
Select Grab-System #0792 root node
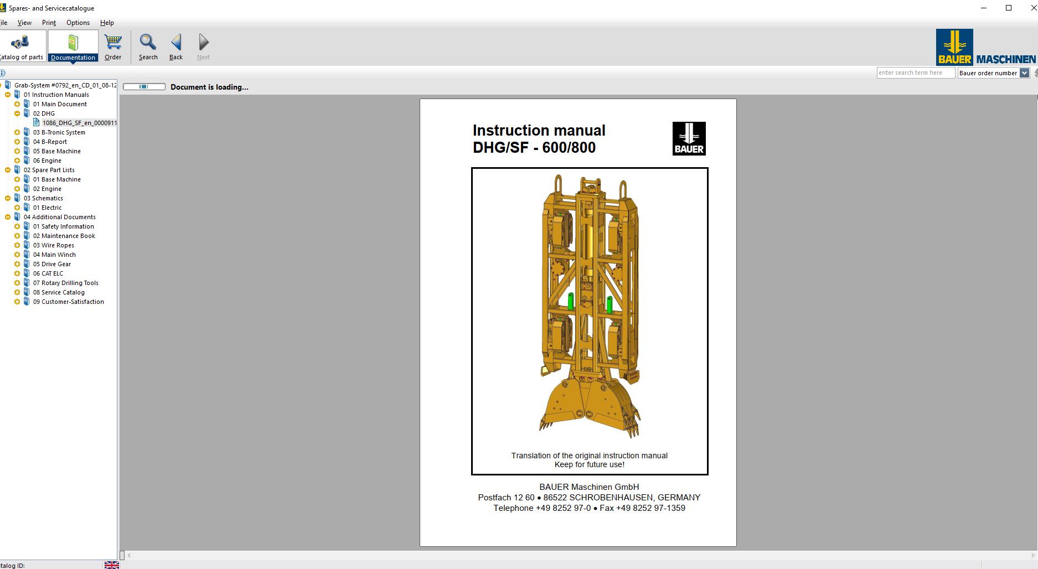(x=65, y=85)
